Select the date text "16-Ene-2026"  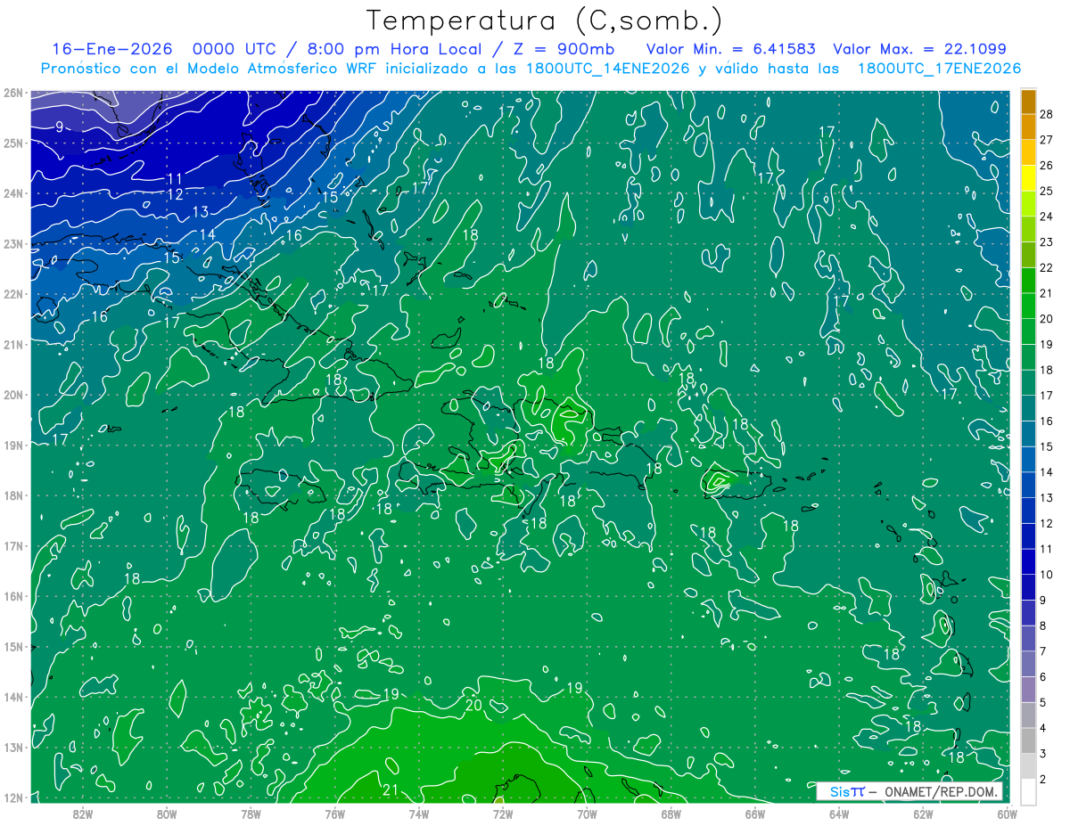pos(111,49)
